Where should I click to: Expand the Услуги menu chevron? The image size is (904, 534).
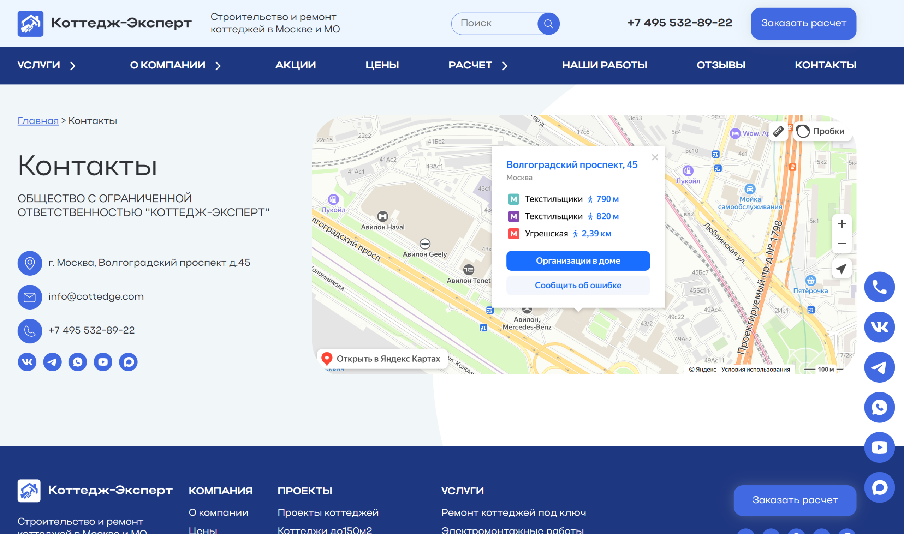click(73, 66)
